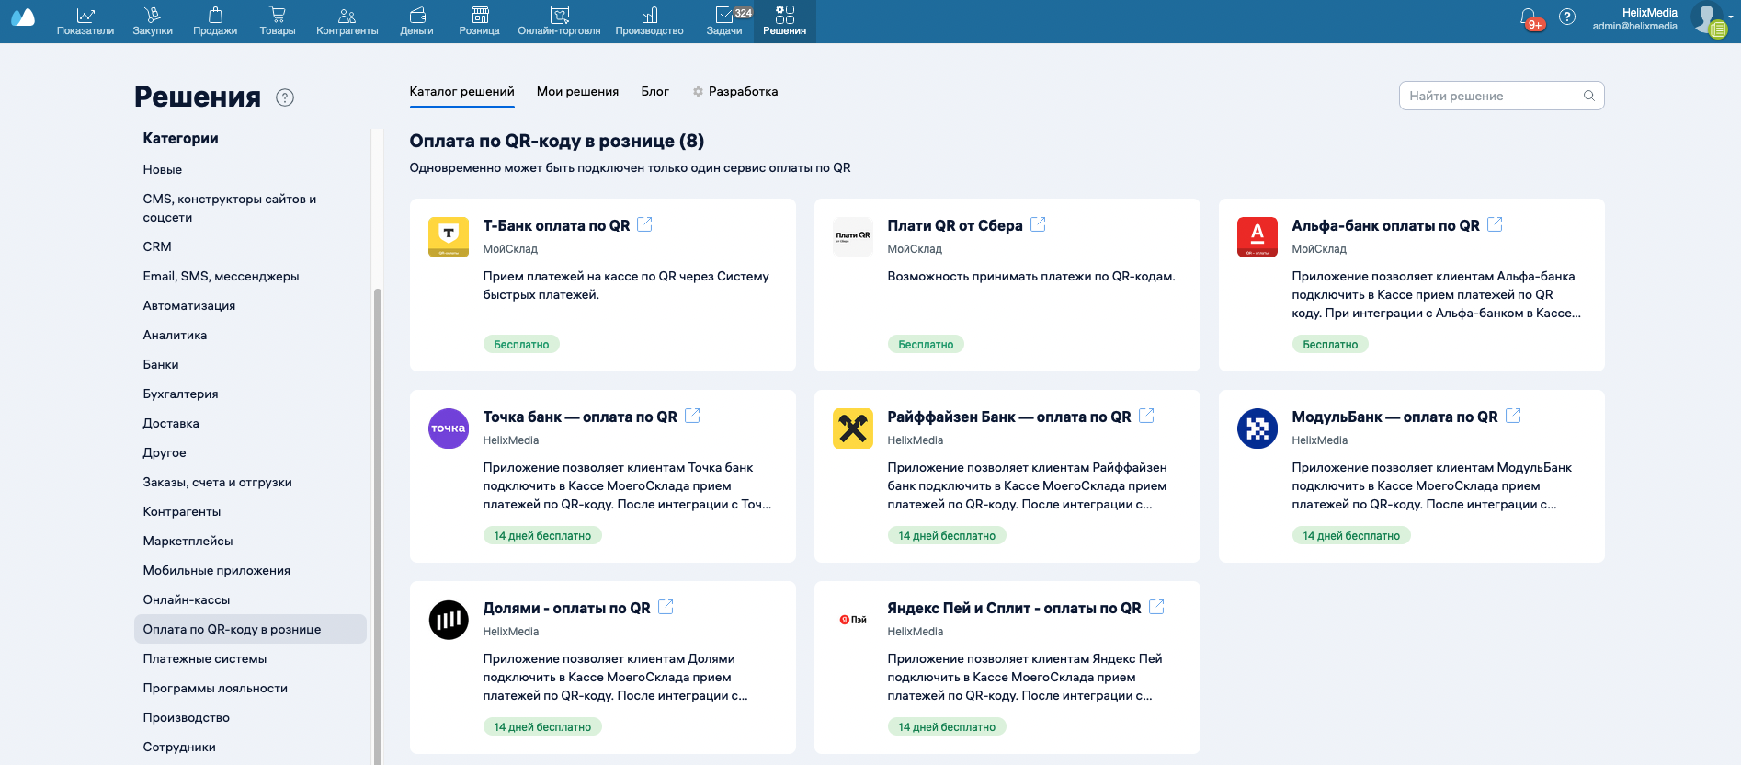The height and width of the screenshot is (765, 1741).
Task: Open the Решения top menu section
Action: coord(785,21)
